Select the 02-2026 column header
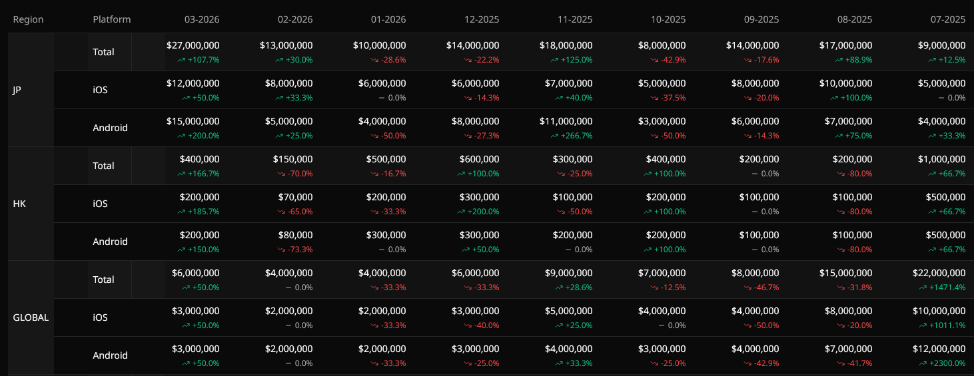The height and width of the screenshot is (376, 974). [295, 19]
